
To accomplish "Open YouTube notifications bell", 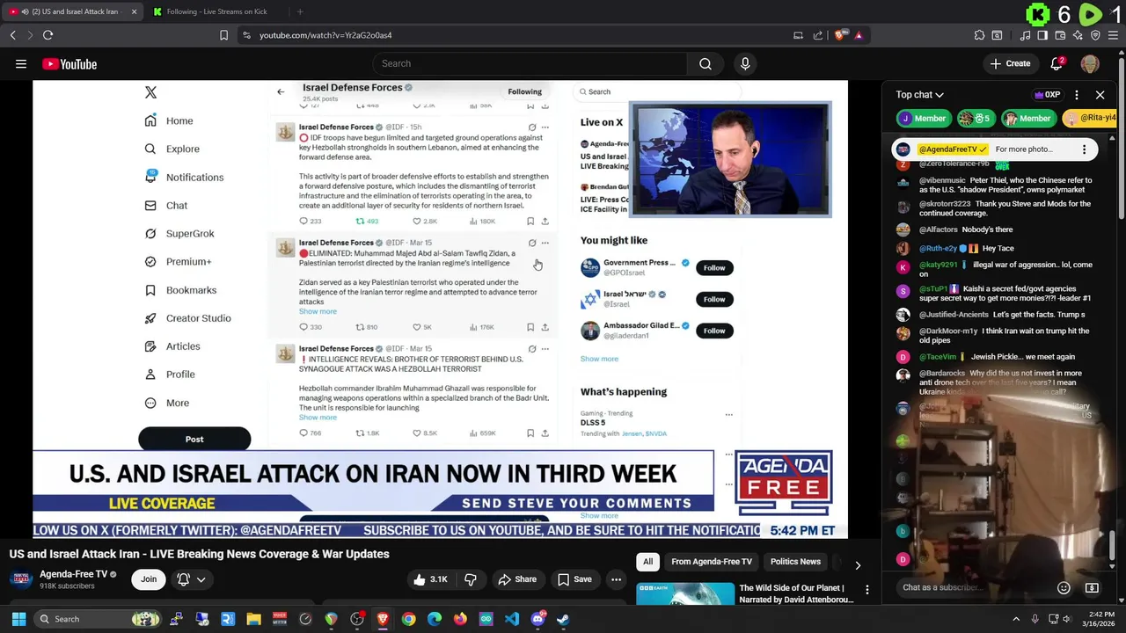I will pos(1057,63).
